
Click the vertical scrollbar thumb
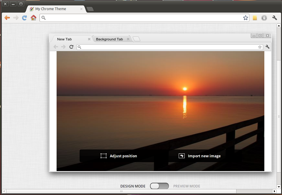[x=279, y=116]
